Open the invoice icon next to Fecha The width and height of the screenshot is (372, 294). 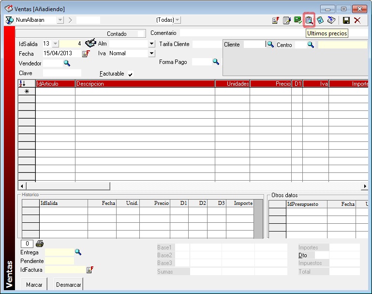click(x=86, y=54)
